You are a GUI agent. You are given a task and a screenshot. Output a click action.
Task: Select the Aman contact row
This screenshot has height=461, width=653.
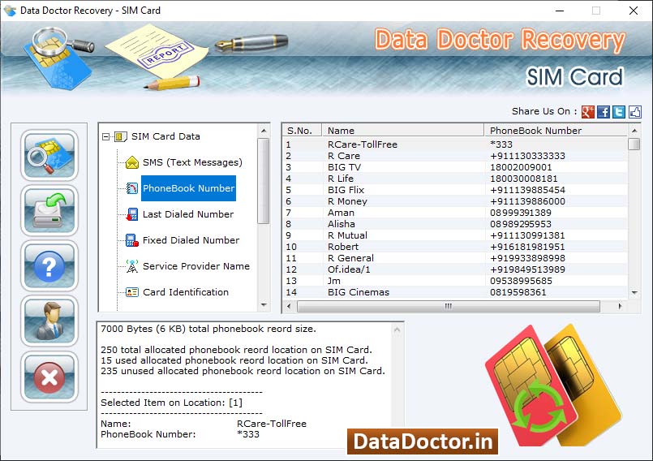pyautogui.click(x=455, y=213)
